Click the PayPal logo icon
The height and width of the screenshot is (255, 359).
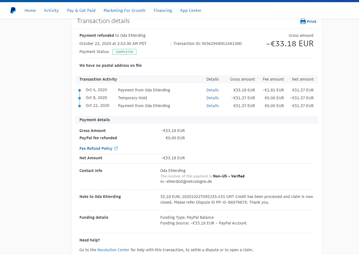pos(13,11)
